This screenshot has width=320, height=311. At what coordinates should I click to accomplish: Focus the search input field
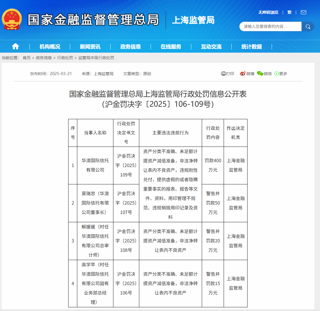(270, 26)
